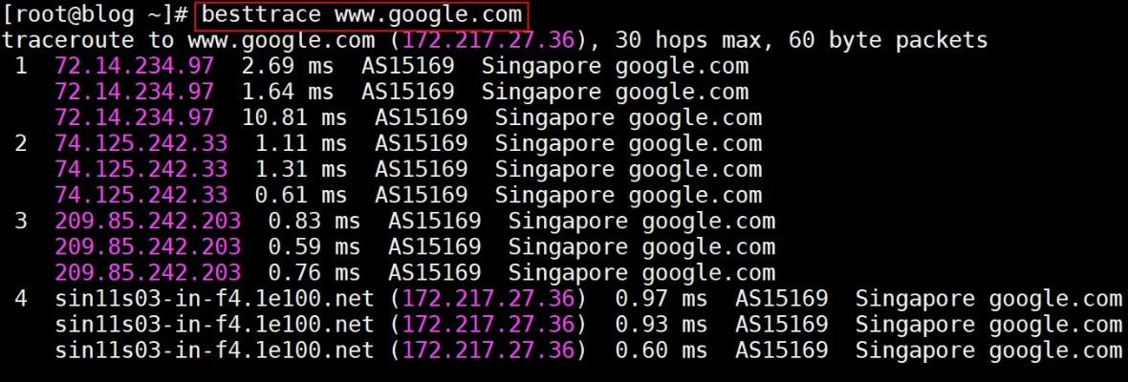Viewport: 1128px width, 382px height.
Task: Click hop number 3
Action: pos(21,222)
